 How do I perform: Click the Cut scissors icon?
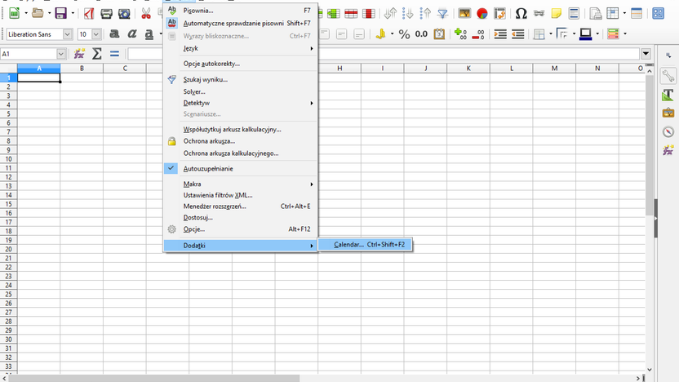[x=146, y=13]
